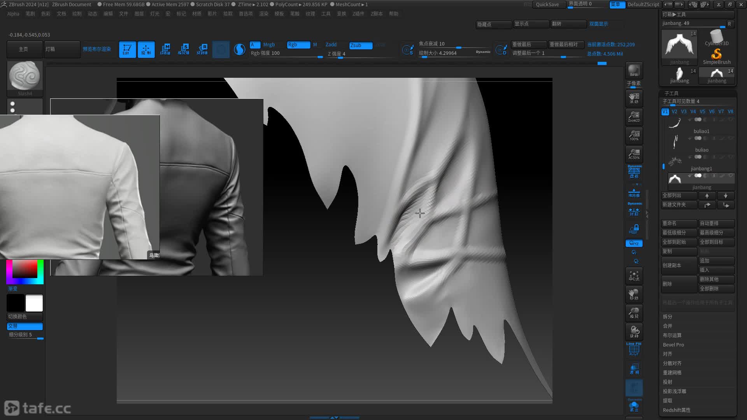Viewport: 747px width, 420px height.
Task: Toggle the local symmetry (对称) icon
Action: point(634,210)
